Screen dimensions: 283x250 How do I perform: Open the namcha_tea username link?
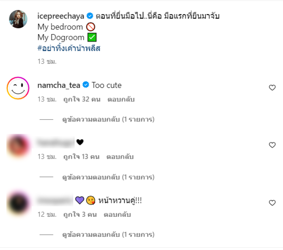[x=59, y=85]
